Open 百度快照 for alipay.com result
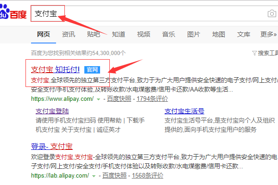 click(x=119, y=99)
